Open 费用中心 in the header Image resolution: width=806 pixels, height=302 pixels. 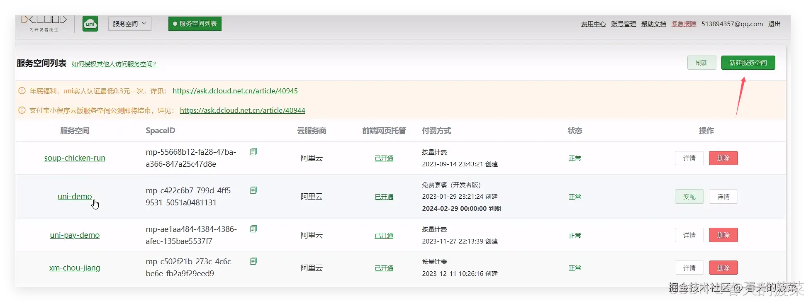(593, 24)
